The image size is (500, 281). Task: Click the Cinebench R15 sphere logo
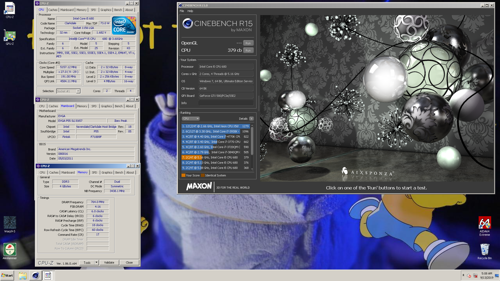tap(187, 24)
